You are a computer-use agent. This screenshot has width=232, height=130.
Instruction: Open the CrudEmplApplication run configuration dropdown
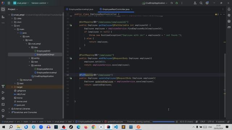tap(155, 3)
